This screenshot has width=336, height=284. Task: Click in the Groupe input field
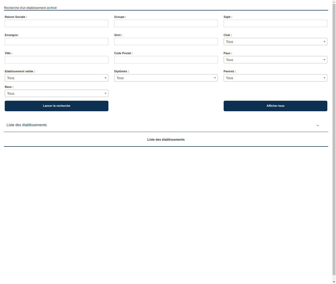pos(166,23)
